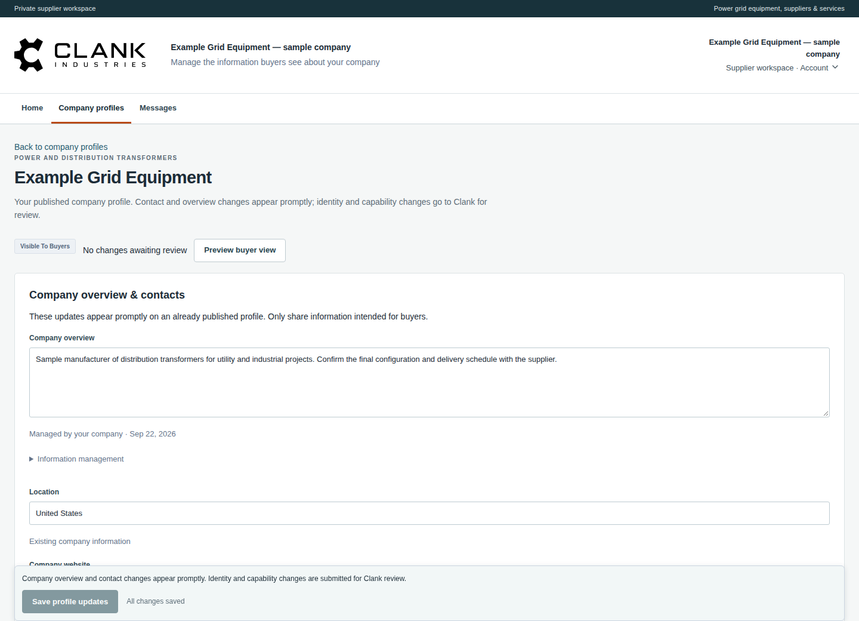Image resolution: width=859 pixels, height=621 pixels.
Task: Click "Power grid equipment, suppliers & services" text
Action: click(779, 8)
